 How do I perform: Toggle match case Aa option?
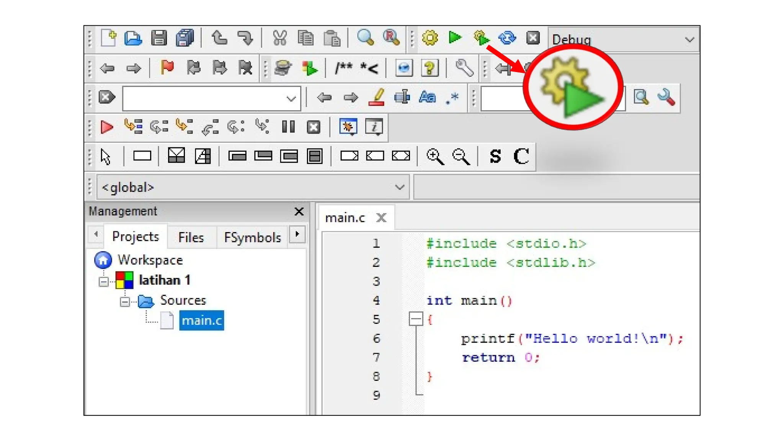(x=427, y=97)
